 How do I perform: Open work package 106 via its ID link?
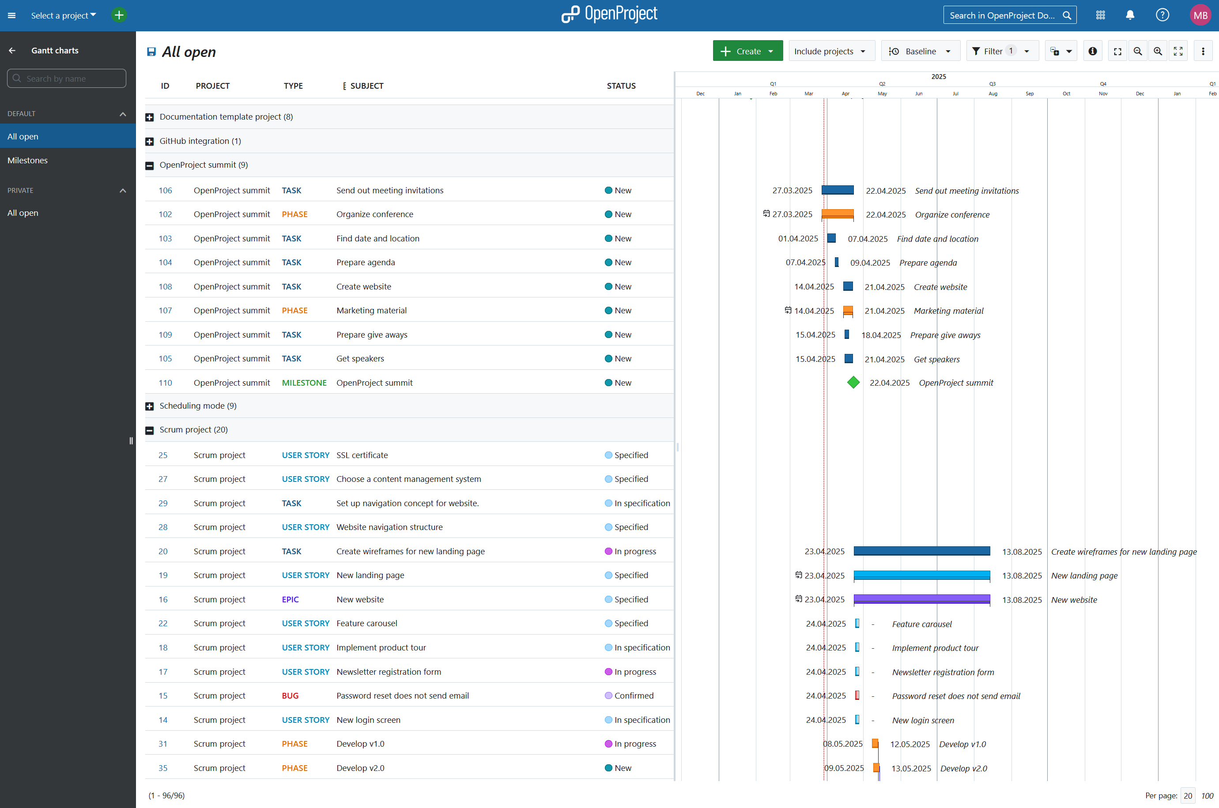pyautogui.click(x=165, y=190)
